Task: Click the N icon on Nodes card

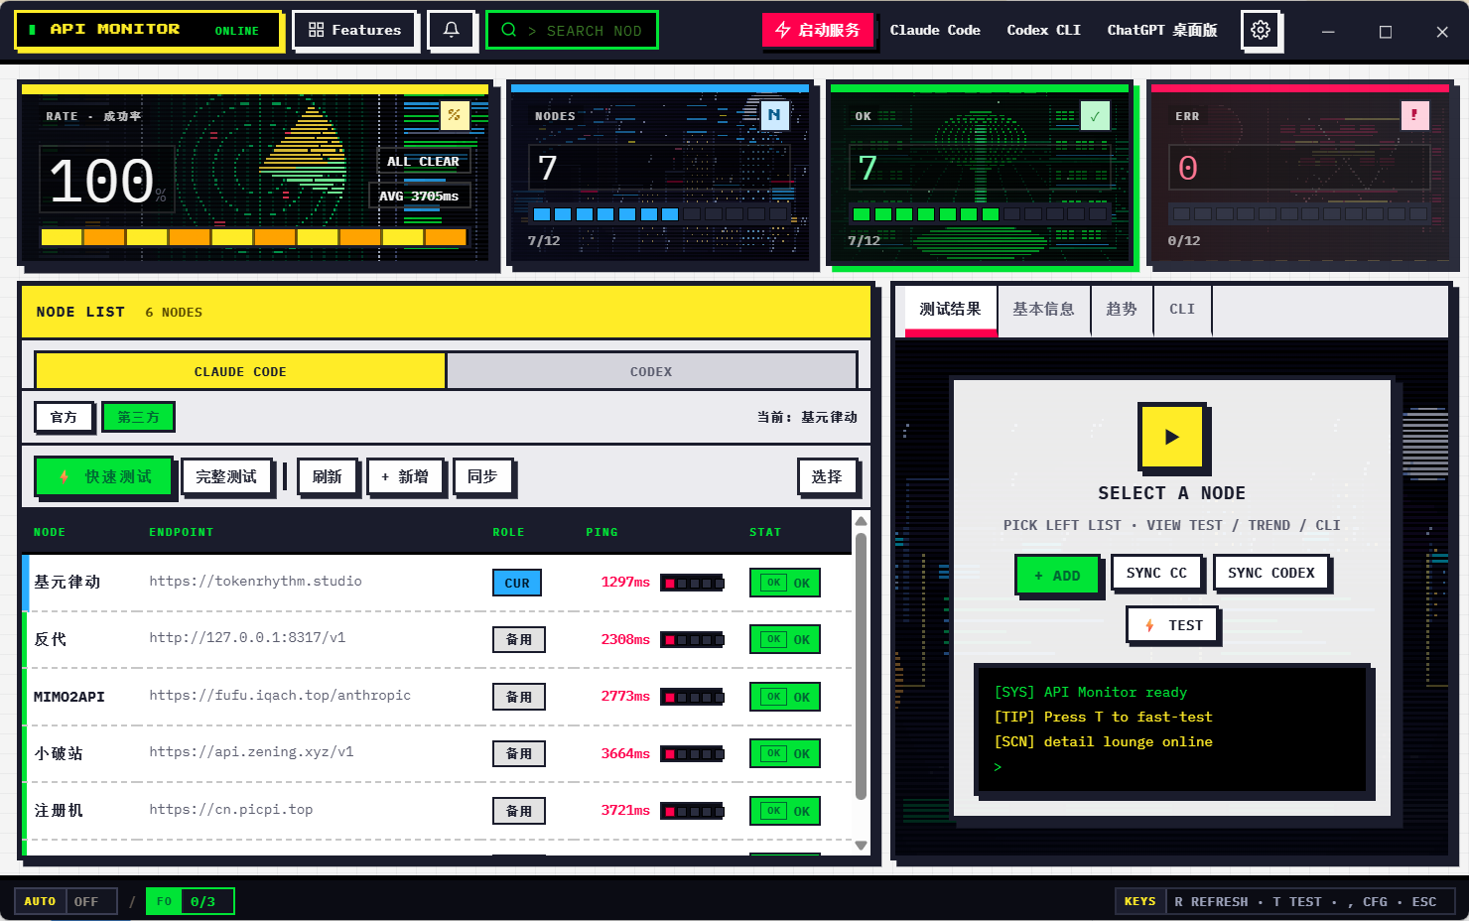Action: [x=774, y=115]
